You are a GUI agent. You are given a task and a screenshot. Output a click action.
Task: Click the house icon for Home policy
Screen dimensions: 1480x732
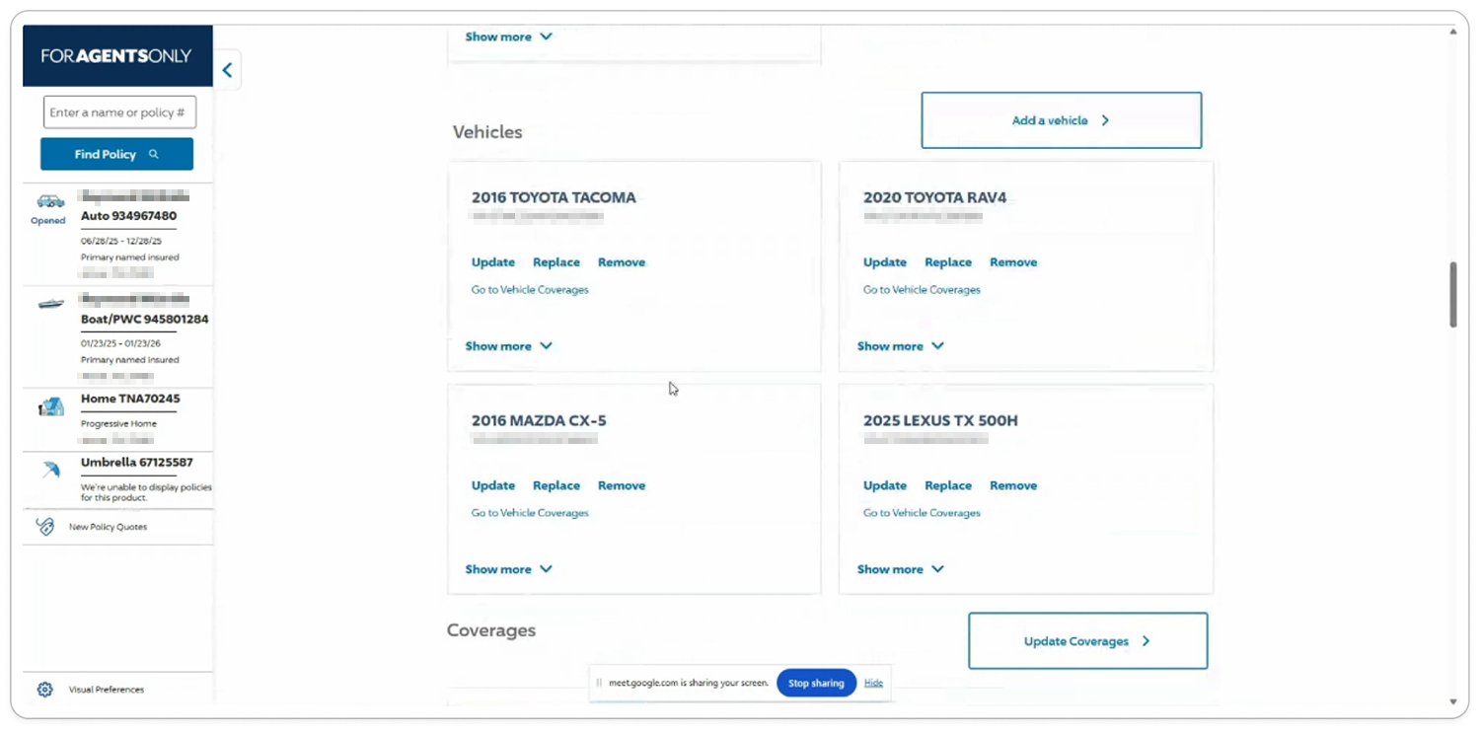[50, 406]
